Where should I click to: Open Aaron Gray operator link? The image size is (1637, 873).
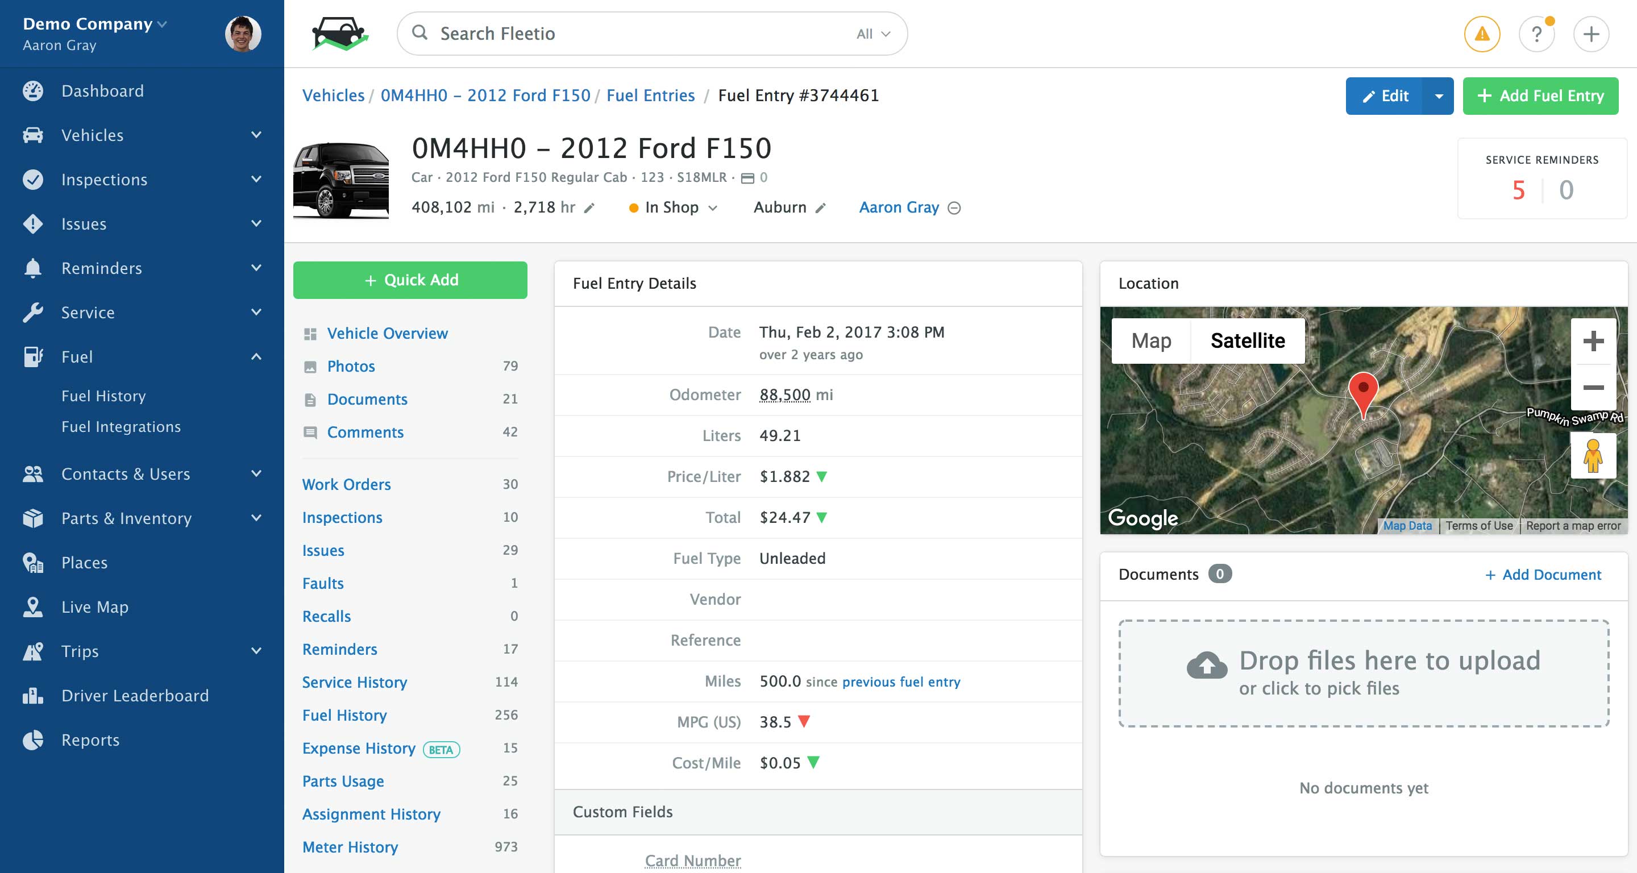coord(899,207)
